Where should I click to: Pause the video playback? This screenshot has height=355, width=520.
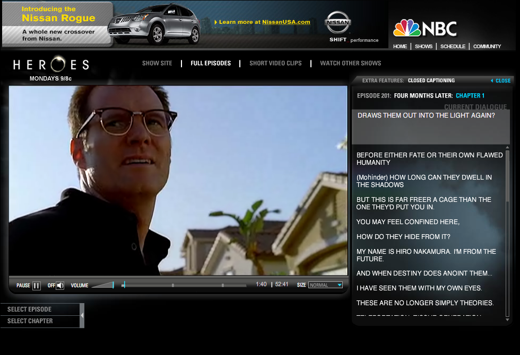click(x=37, y=286)
